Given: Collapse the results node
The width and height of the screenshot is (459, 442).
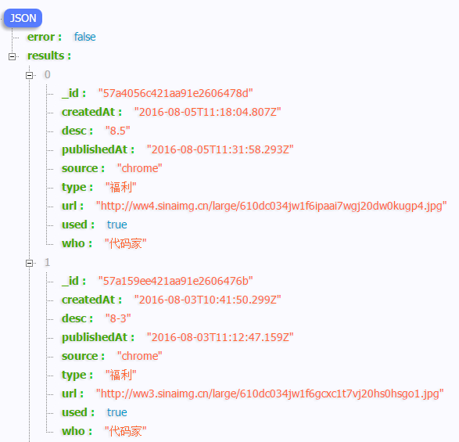Looking at the screenshot, I should pyautogui.click(x=12, y=56).
